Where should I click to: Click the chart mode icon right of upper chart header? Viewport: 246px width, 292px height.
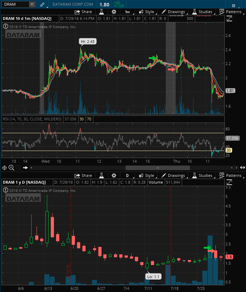[x=229, y=18]
